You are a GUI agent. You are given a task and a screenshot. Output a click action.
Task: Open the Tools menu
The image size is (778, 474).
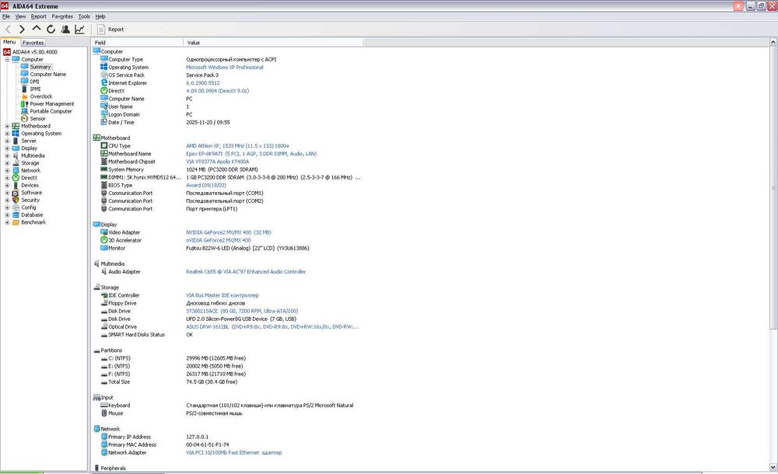click(x=84, y=16)
